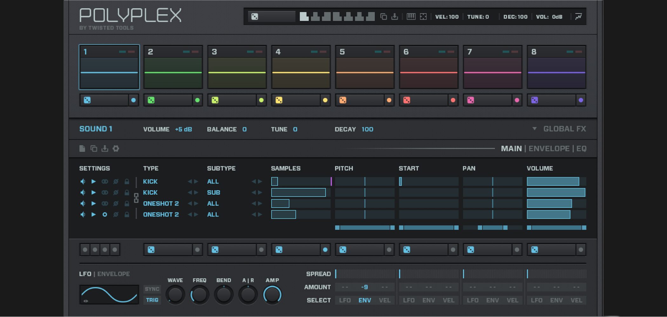Click the velocity curve icon at top right
This screenshot has height=317, width=667.
pyautogui.click(x=578, y=16)
